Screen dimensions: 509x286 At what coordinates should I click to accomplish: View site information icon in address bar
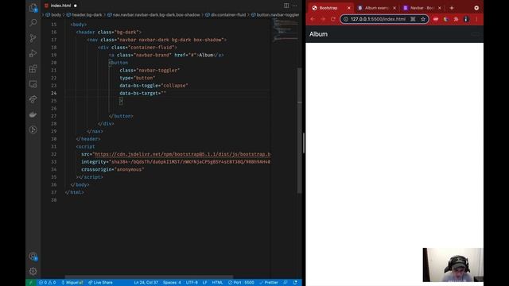point(346,19)
